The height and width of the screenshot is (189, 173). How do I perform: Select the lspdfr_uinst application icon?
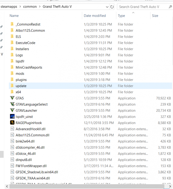coord(12,117)
